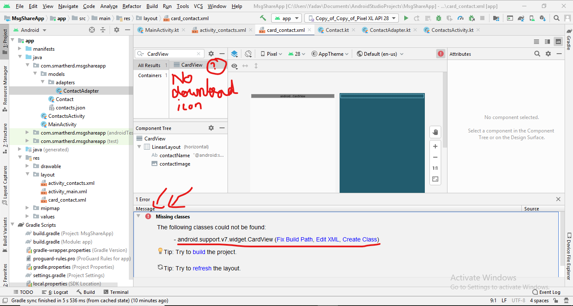The height and width of the screenshot is (306, 573).
Task: Switch to Split view mode
Action: pyautogui.click(x=547, y=41)
